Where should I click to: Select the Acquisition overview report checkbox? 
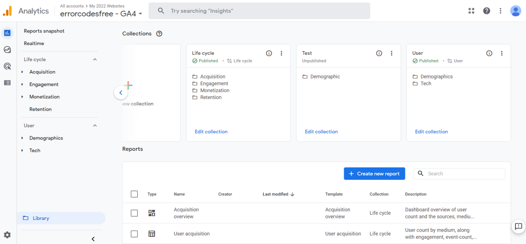[135, 213]
